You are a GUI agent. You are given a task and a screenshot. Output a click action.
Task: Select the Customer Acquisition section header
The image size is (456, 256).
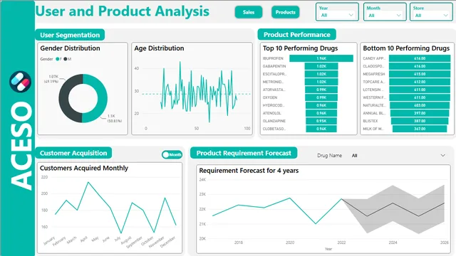coord(73,153)
